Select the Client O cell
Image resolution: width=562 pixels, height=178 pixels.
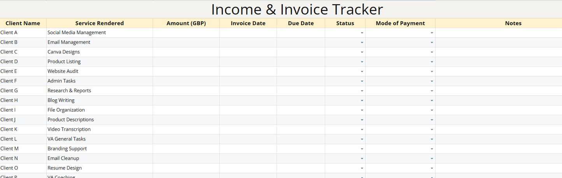pyautogui.click(x=23, y=168)
